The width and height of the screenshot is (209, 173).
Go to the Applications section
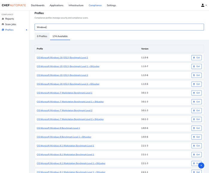[x=56, y=5]
